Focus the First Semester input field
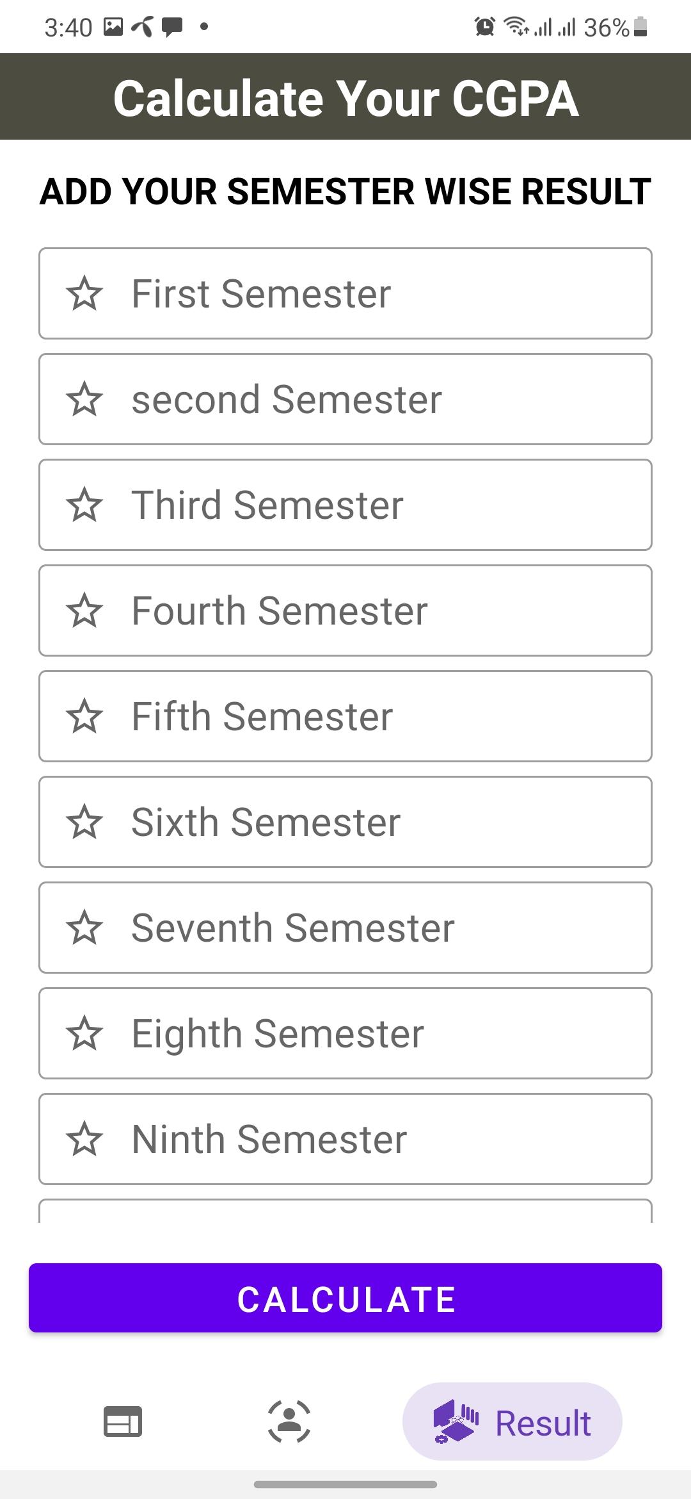Screen dimensions: 691x1499 point(345,293)
